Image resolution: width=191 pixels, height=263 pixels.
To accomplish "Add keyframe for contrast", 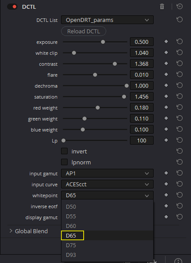I will (x=166, y=63).
